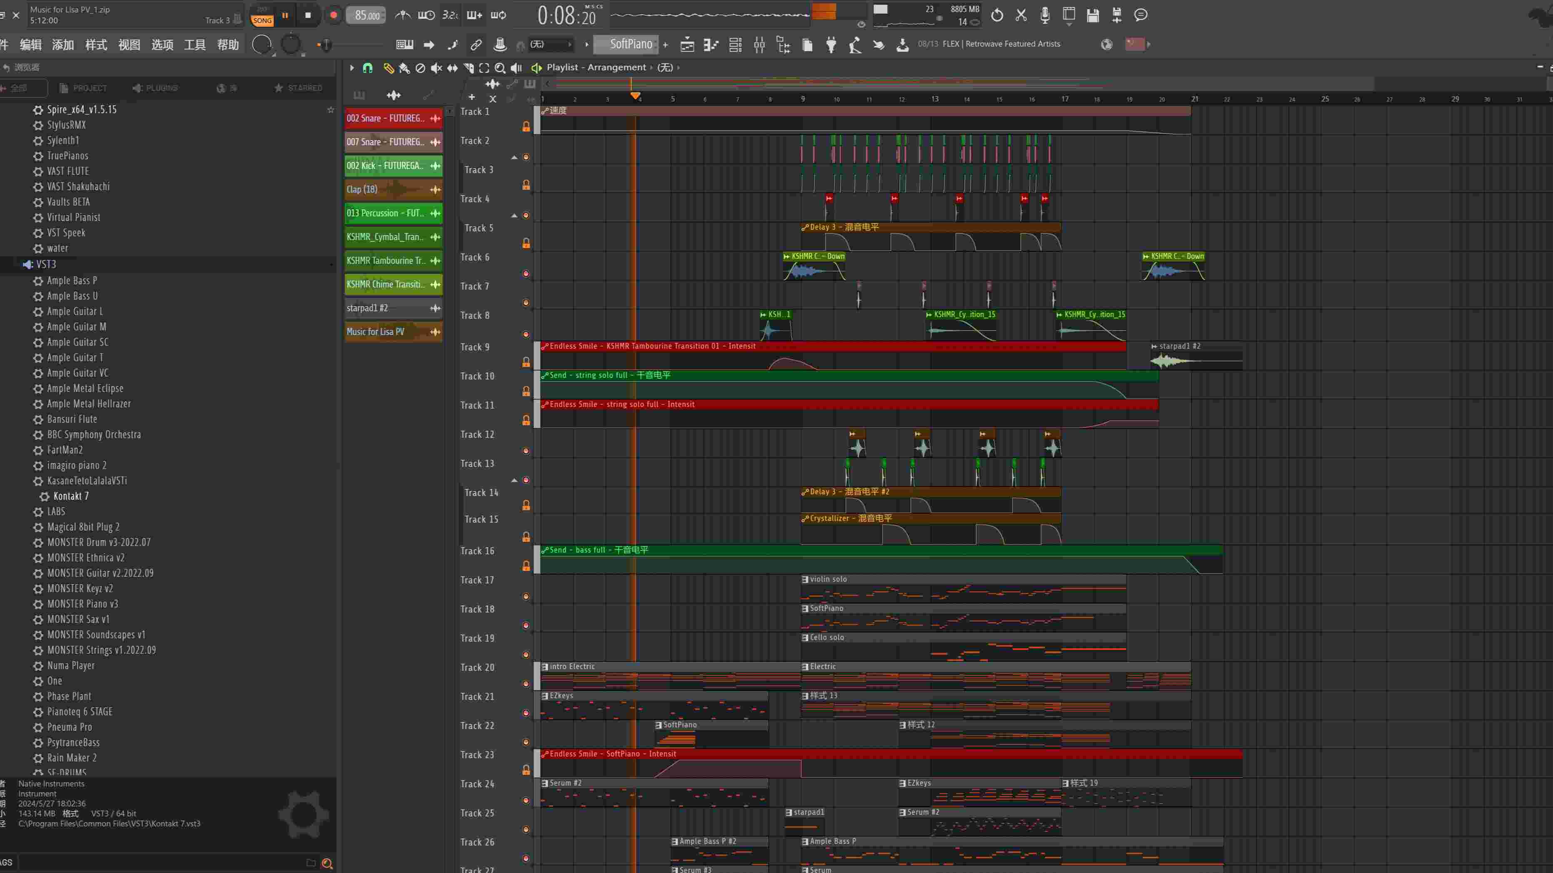Open the piano roll view icon
Screen dimensions: 1553x873
click(x=711, y=45)
